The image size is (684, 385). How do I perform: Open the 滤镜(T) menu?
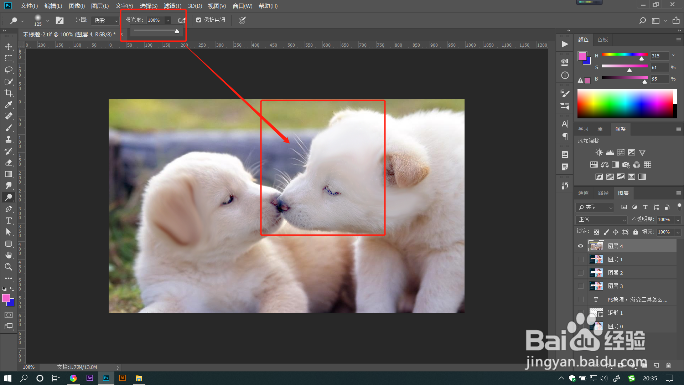tap(172, 6)
